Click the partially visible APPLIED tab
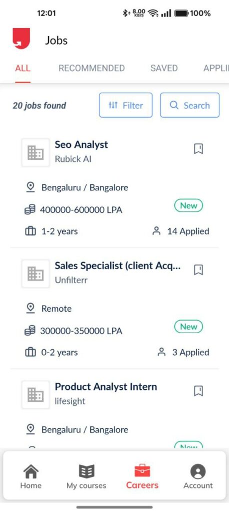This screenshot has width=229, height=513. click(216, 68)
